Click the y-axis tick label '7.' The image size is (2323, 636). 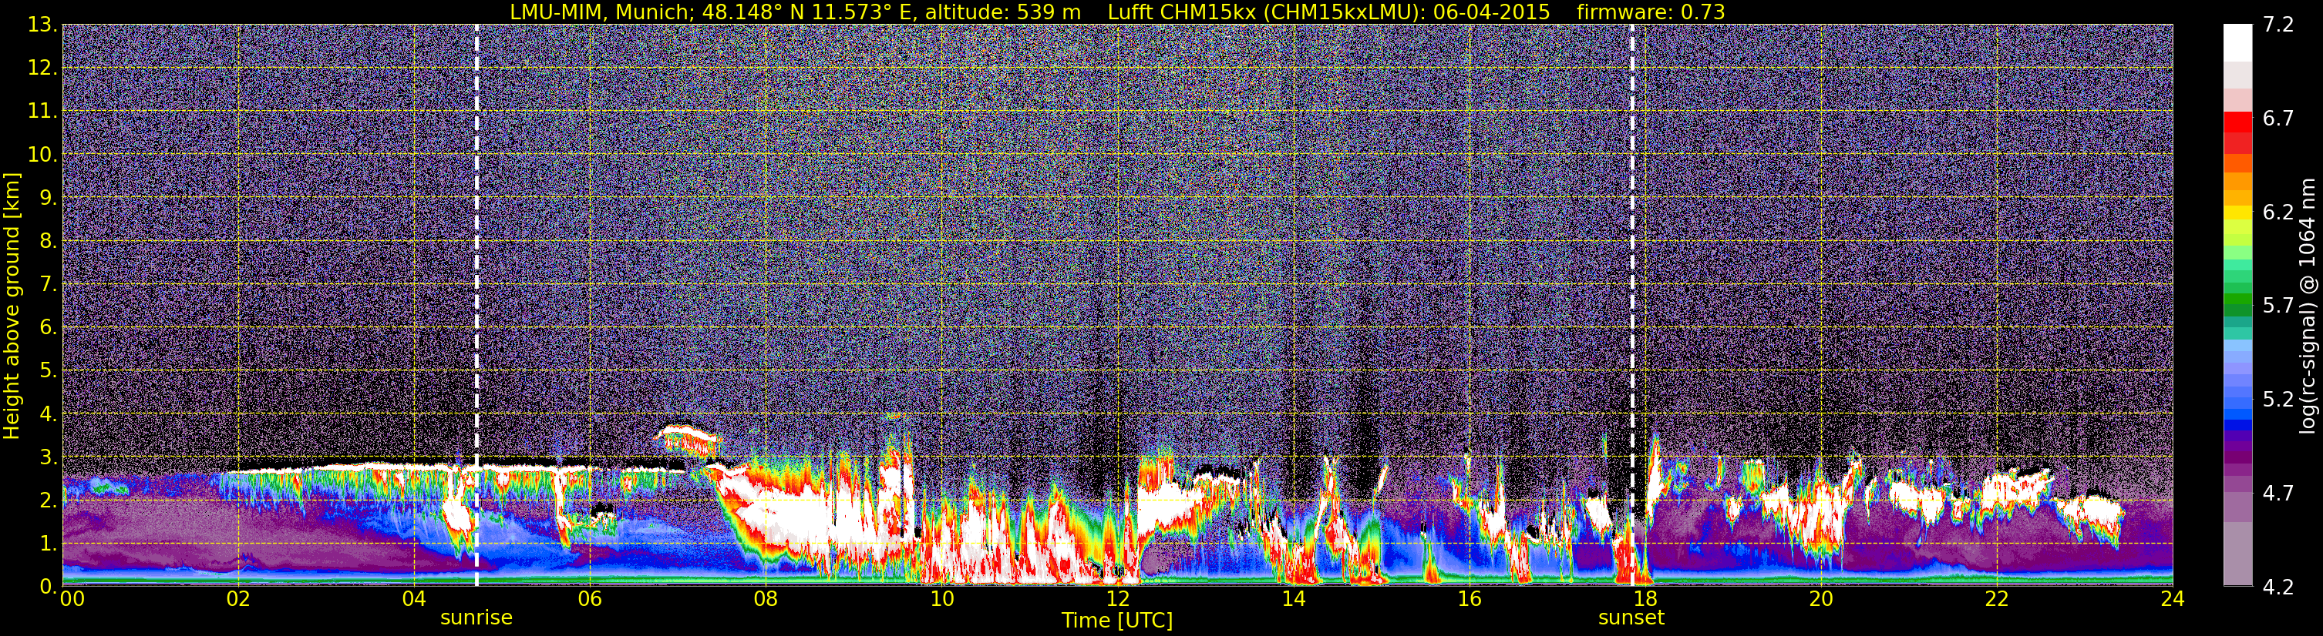click(x=48, y=285)
